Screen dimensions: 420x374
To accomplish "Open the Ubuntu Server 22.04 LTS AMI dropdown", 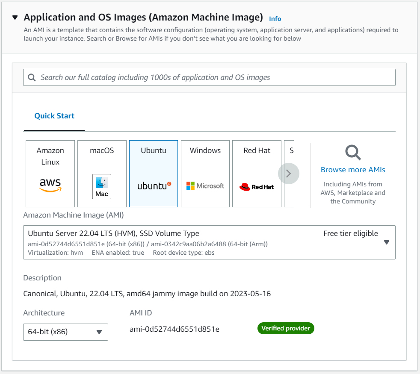I will pos(209,242).
